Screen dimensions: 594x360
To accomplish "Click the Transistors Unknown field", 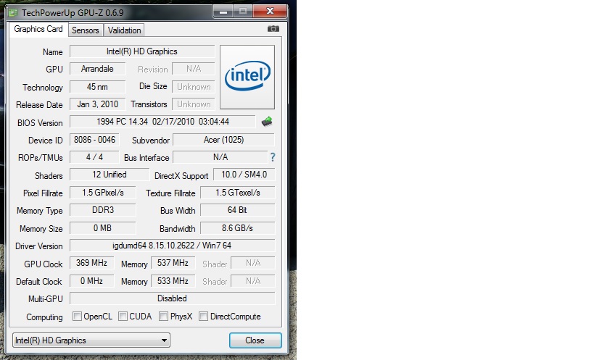I will coord(194,104).
